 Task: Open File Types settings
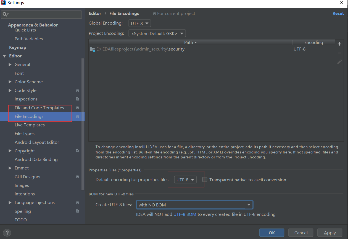coord(25,134)
